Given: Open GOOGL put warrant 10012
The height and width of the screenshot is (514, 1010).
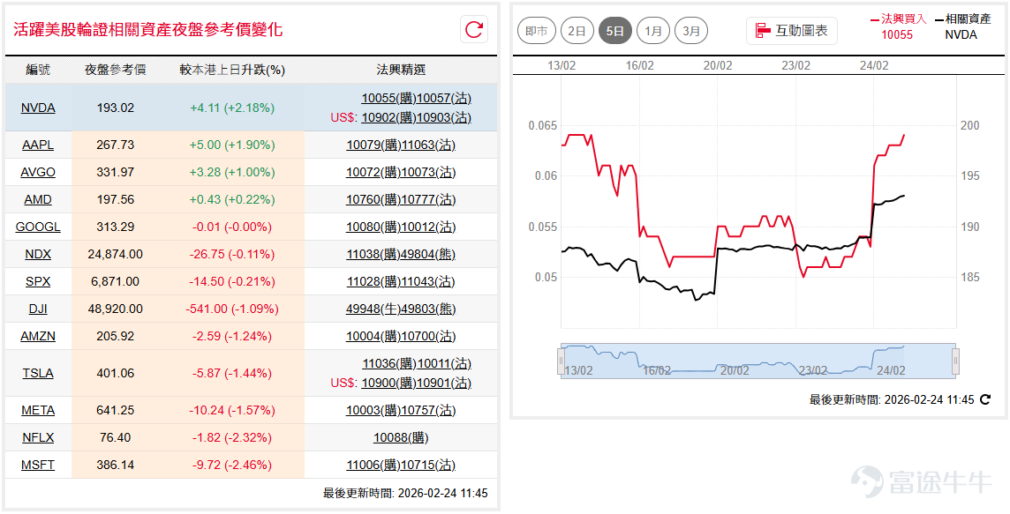Looking at the screenshot, I should click(x=428, y=227).
